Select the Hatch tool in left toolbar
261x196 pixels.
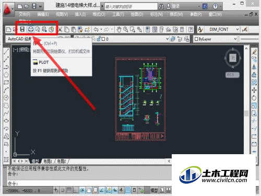[x=6, y=159]
